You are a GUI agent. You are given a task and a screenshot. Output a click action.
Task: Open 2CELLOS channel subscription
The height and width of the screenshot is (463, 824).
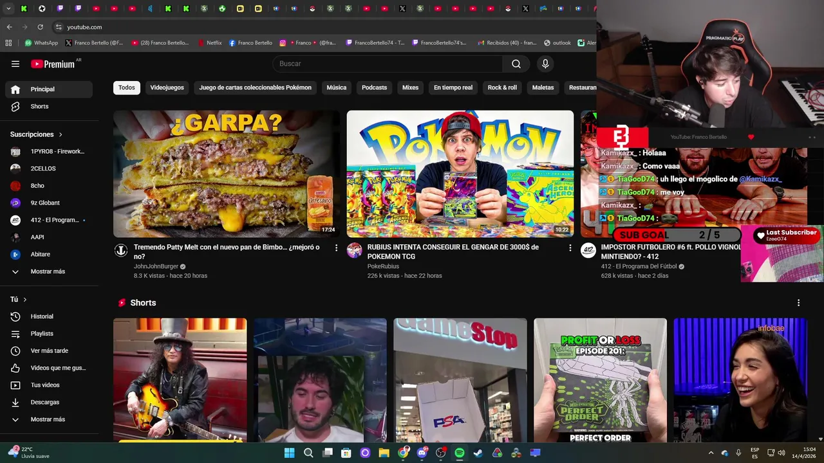(49, 168)
